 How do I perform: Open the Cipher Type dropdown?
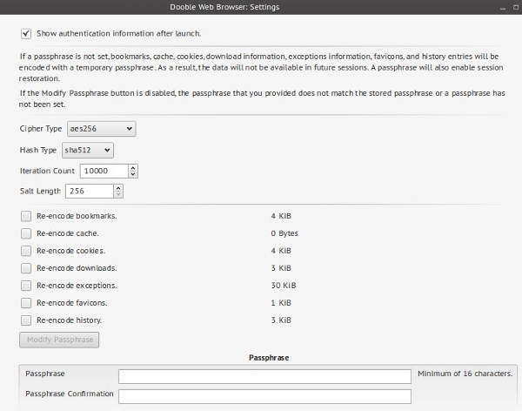click(x=101, y=129)
